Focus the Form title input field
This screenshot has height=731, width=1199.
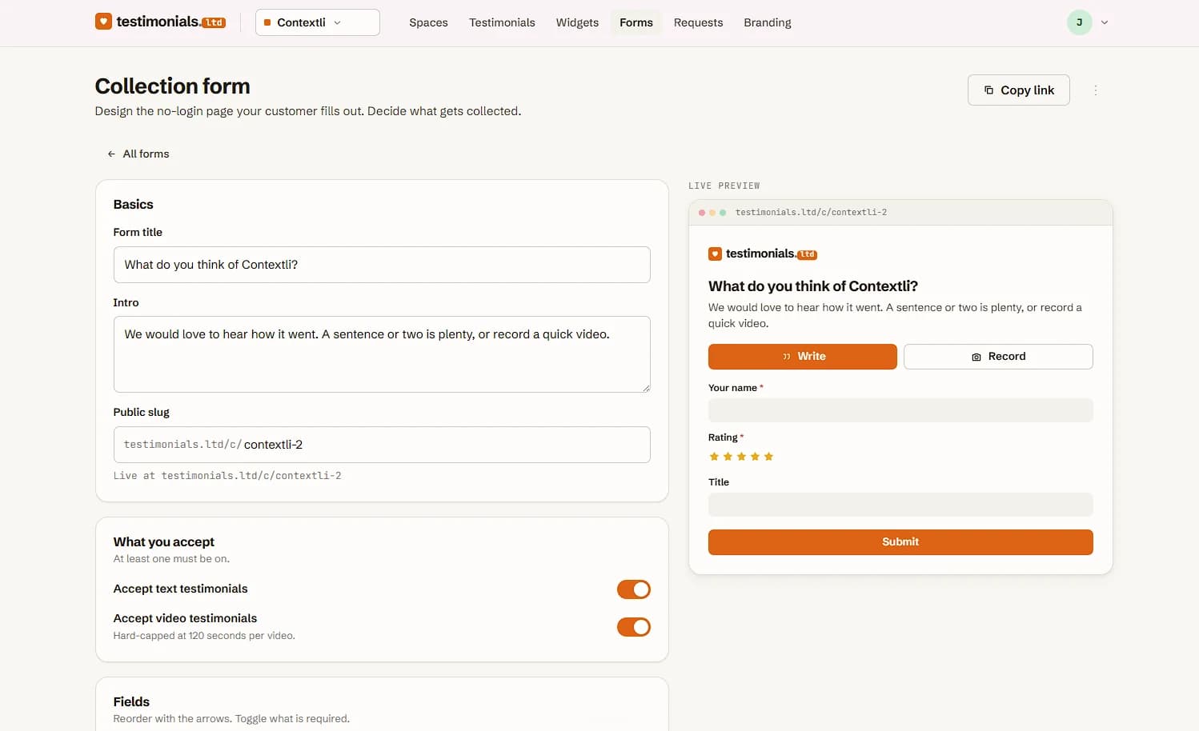point(382,265)
